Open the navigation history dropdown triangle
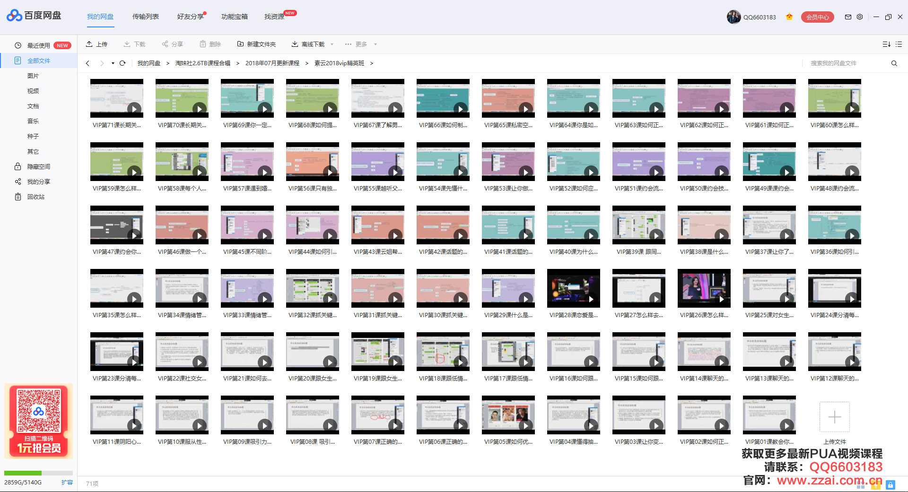 click(x=113, y=63)
